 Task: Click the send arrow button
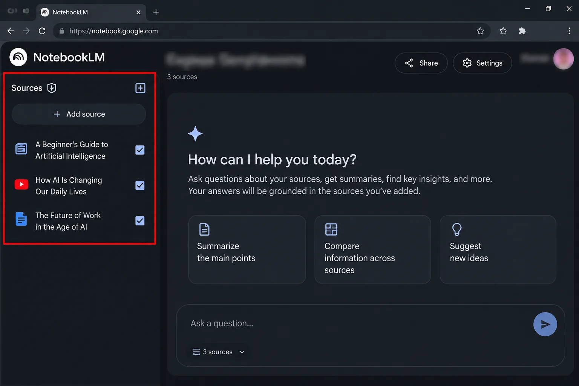545,324
